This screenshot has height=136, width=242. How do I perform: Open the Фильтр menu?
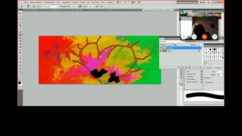pyautogui.click(x=75, y=2)
